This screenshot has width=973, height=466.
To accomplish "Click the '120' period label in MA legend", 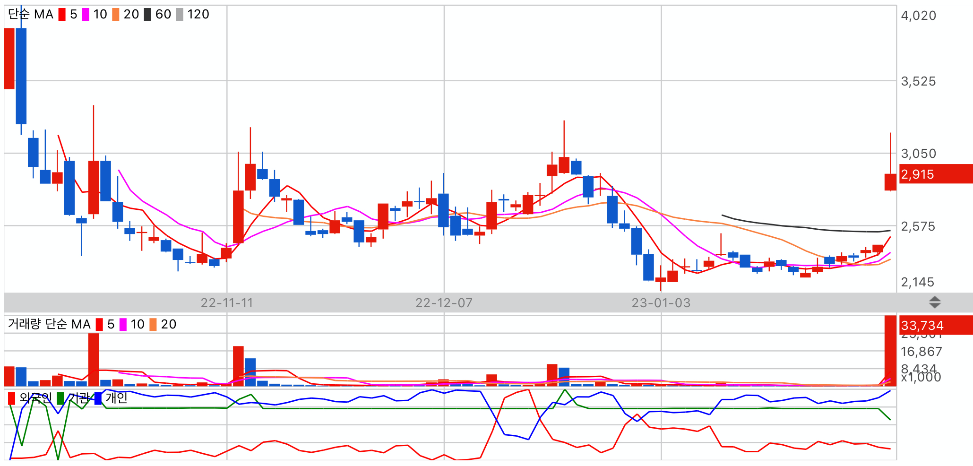I will click(198, 14).
